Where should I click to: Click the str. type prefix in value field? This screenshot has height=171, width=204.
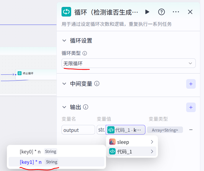point(101,130)
